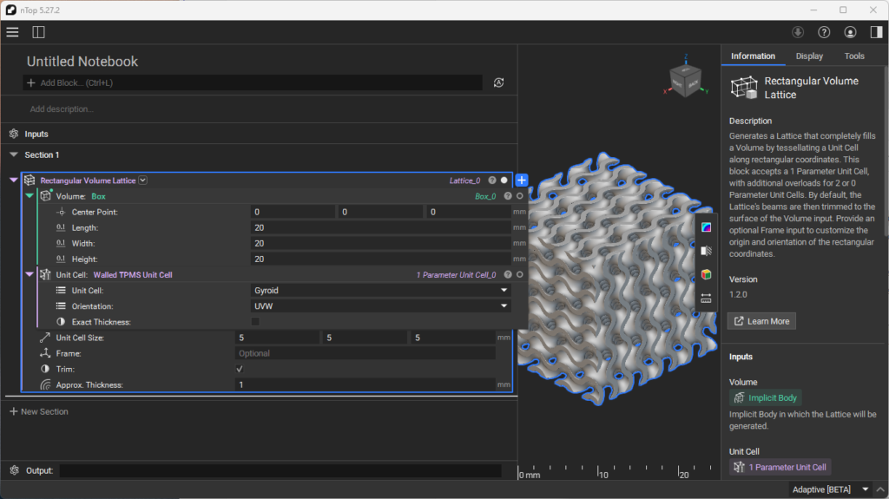Click the Frame axes icon
Image resolution: width=889 pixels, height=499 pixels.
[x=45, y=353]
